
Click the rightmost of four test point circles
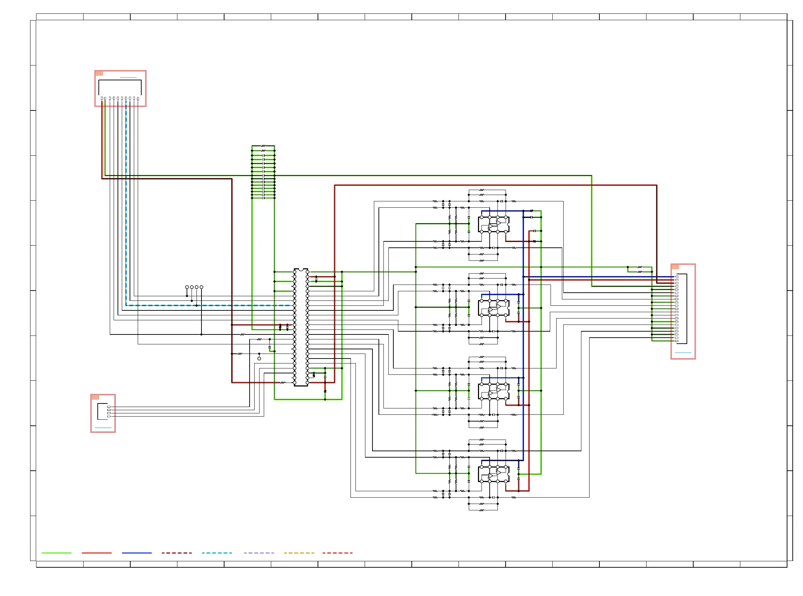point(201,287)
